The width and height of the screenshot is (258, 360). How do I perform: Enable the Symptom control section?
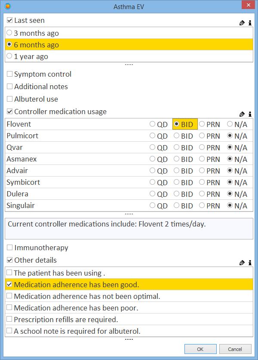9,74
